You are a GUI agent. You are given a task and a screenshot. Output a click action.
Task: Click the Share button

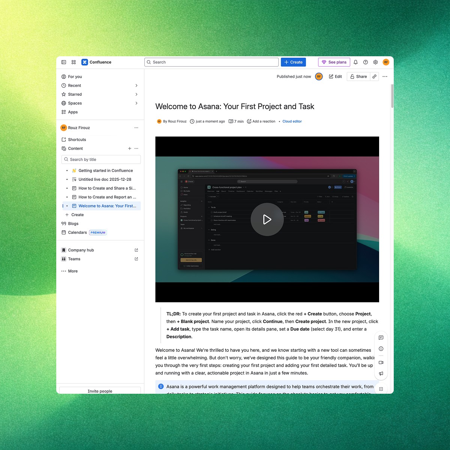coord(358,76)
